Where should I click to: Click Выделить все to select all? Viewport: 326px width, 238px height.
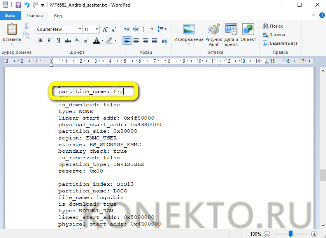point(280,43)
